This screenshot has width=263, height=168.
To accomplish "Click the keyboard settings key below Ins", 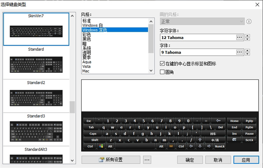I will (x=235, y=139).
